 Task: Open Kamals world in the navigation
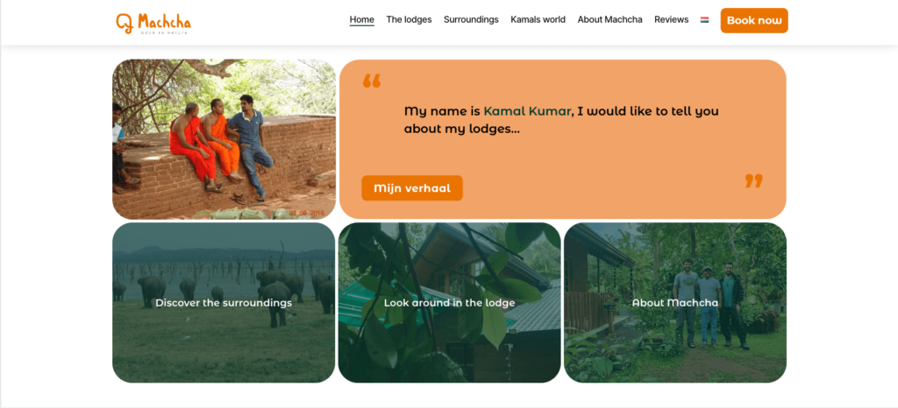[x=538, y=19]
